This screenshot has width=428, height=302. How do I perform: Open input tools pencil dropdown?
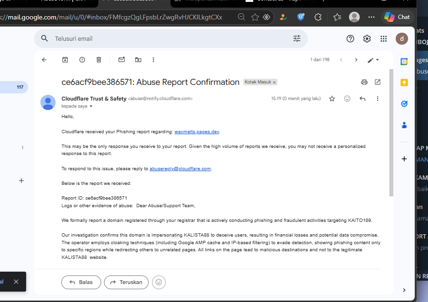point(373,60)
